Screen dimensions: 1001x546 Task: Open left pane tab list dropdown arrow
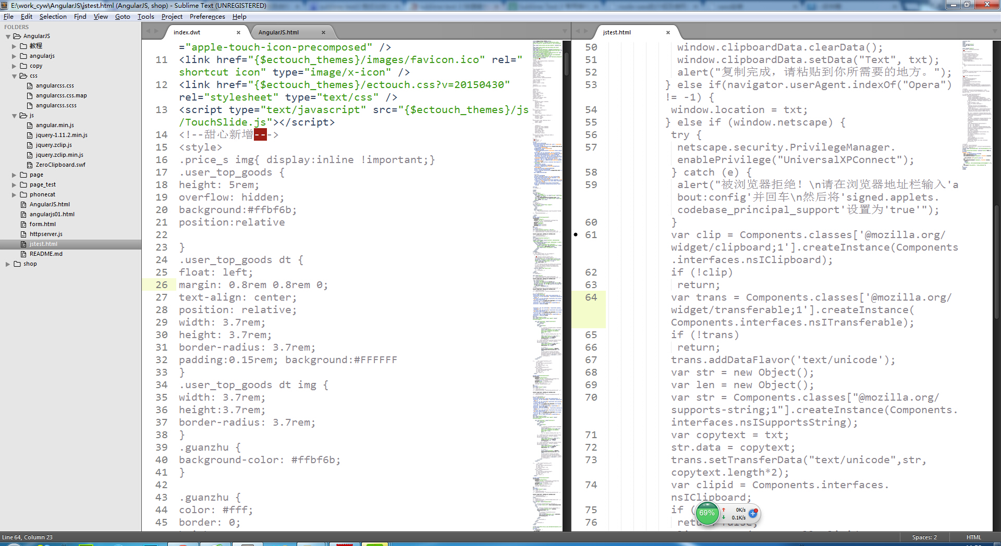(x=565, y=32)
